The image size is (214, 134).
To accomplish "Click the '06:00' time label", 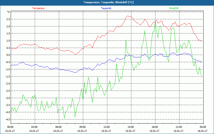I will click(59, 127).
